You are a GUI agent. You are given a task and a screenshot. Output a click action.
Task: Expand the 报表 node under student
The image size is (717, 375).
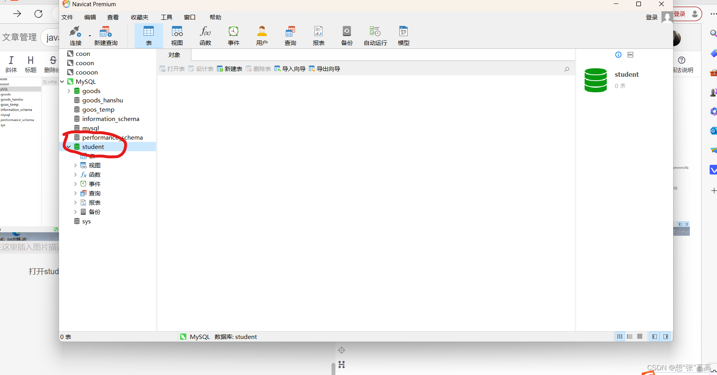pyautogui.click(x=75, y=203)
